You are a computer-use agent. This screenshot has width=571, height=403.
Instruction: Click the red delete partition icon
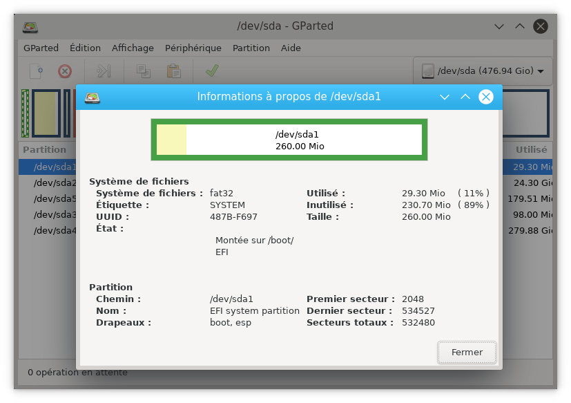pos(65,71)
